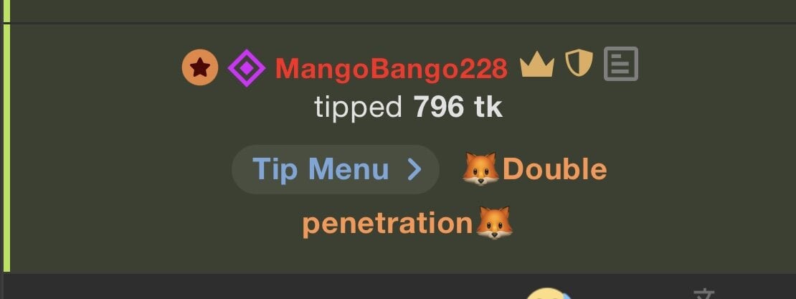
Task: Click the emoji face icon at the bottom
Action: point(549,293)
